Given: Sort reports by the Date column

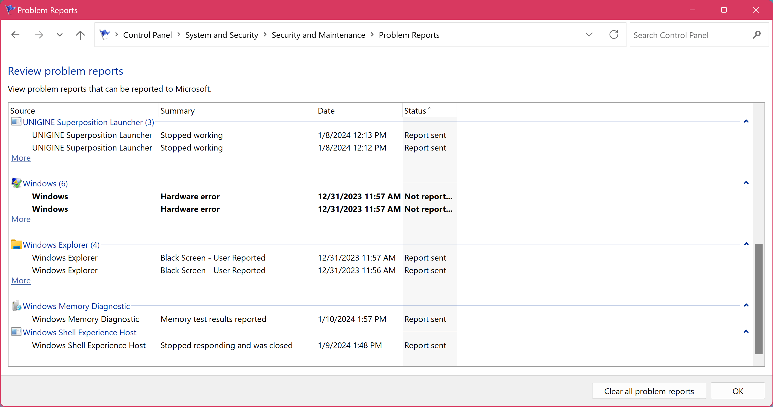Looking at the screenshot, I should [x=359, y=111].
